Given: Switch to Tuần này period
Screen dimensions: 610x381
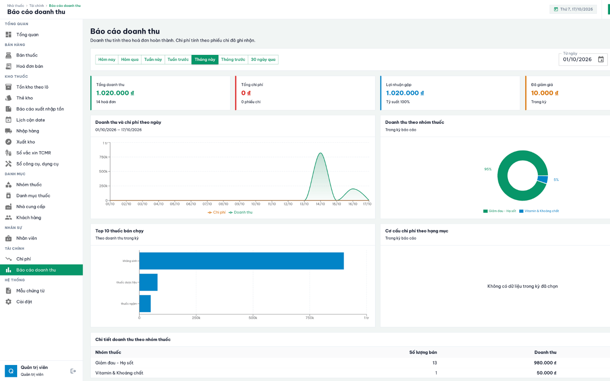Looking at the screenshot, I should pyautogui.click(x=153, y=59).
